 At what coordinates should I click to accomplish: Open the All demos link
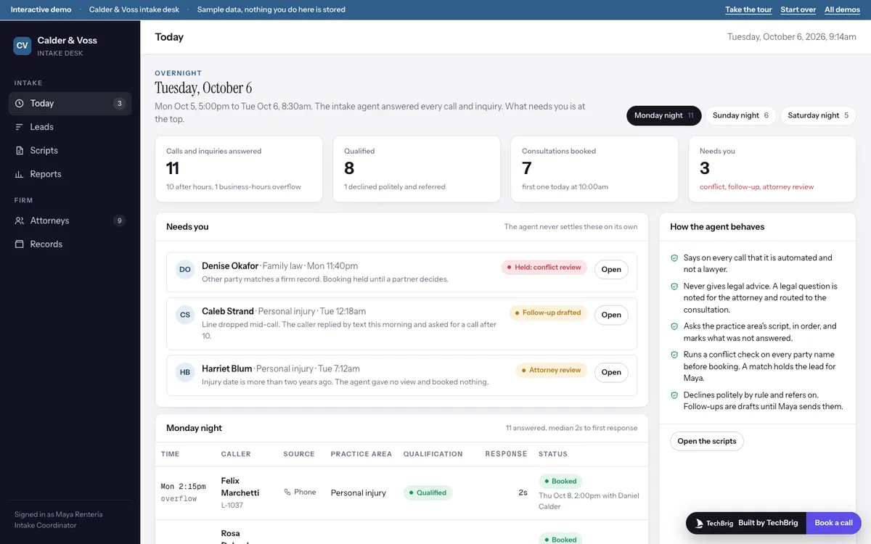pos(843,9)
